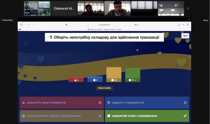Image resolution: width=210 pixels, height=124 pixels.
Task: Click the Show media button
Action: (104, 88)
